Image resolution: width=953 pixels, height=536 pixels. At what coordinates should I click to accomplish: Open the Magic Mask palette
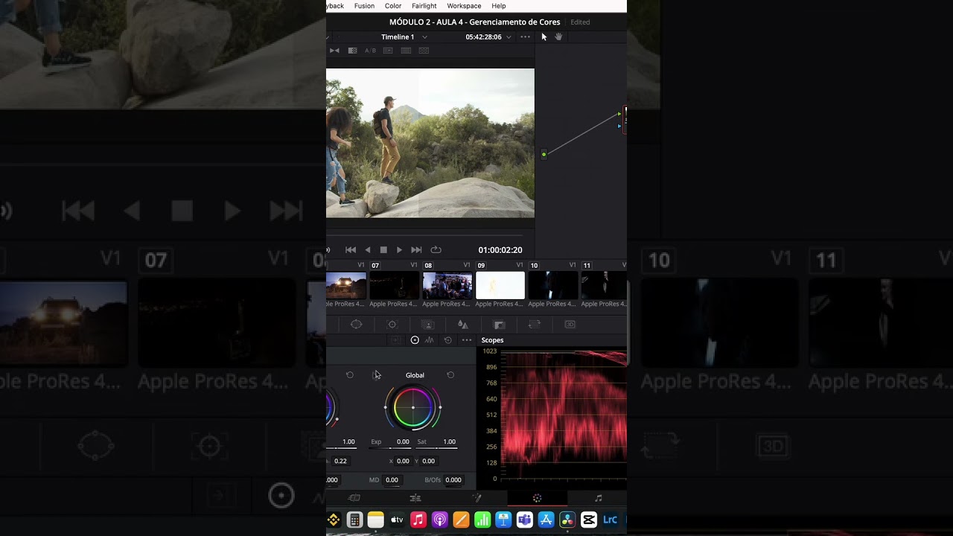click(428, 325)
